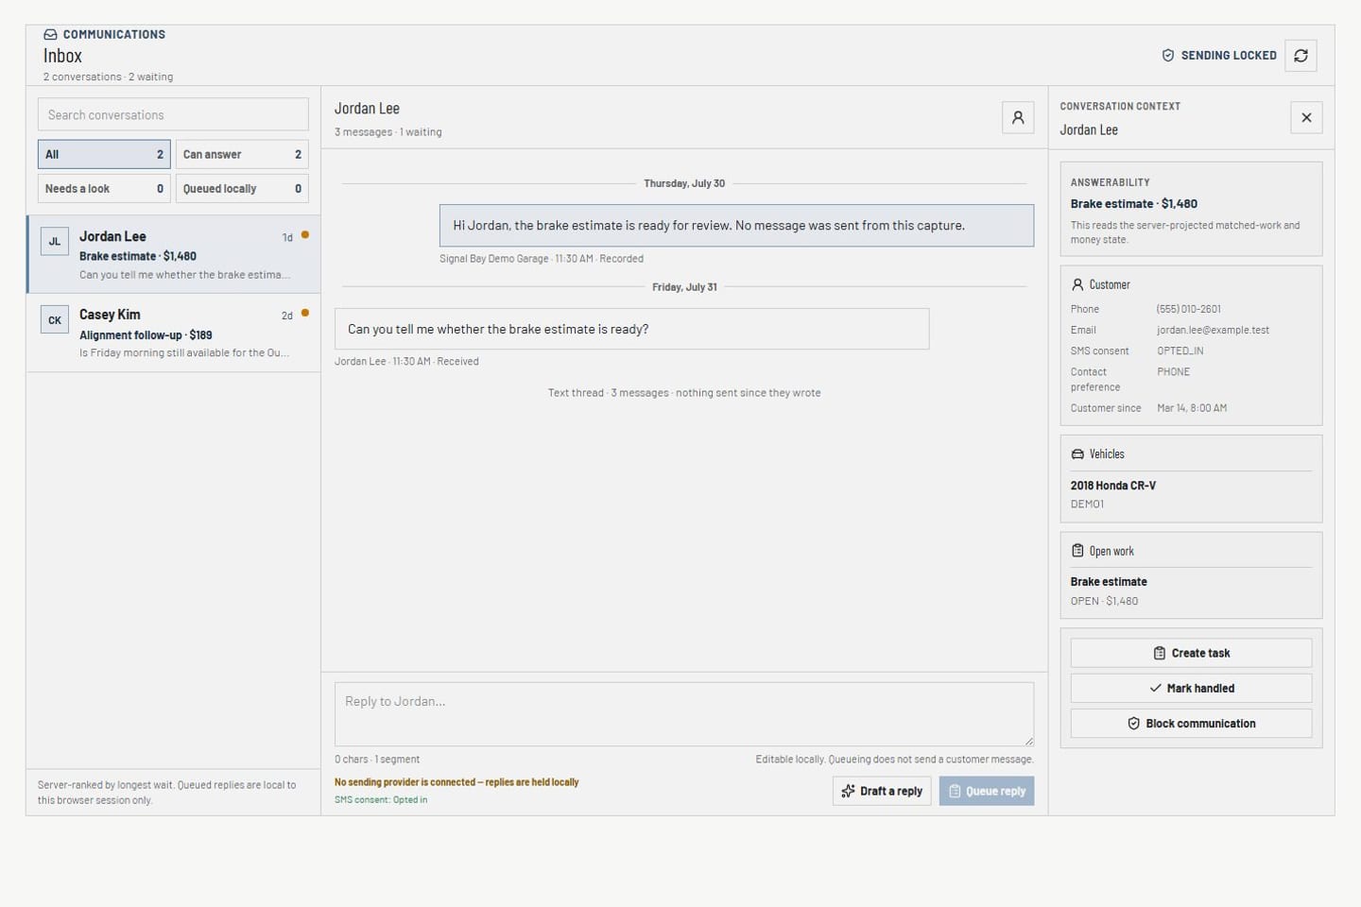Screen dimensions: 1361x907
Task: Click the Vehicles car icon
Action: pos(1077,454)
